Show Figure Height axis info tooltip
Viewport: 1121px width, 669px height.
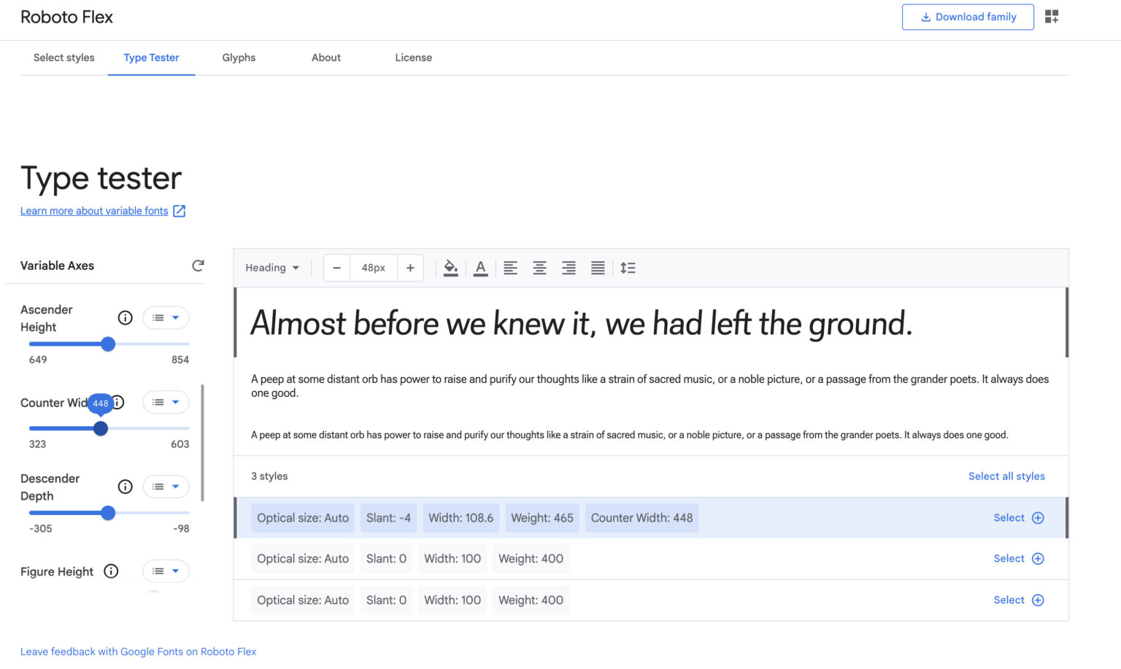coord(111,571)
